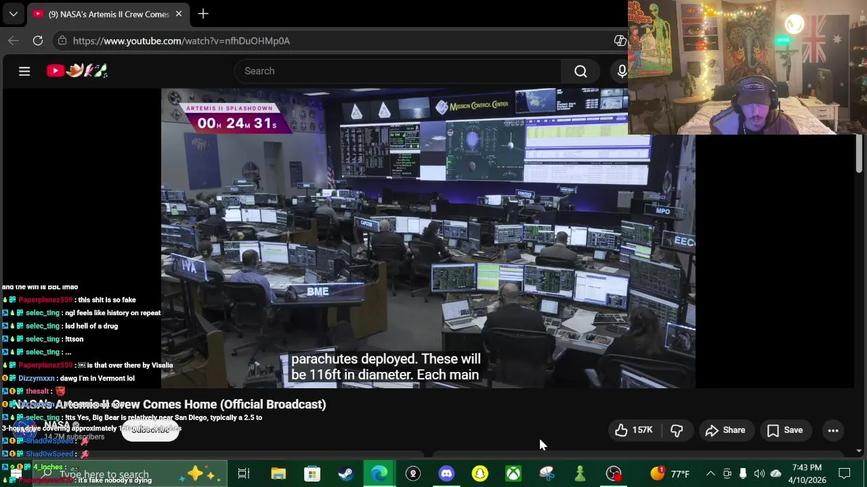Select the browser address bar URL
Screen dimensions: 867x487
(x=182, y=41)
